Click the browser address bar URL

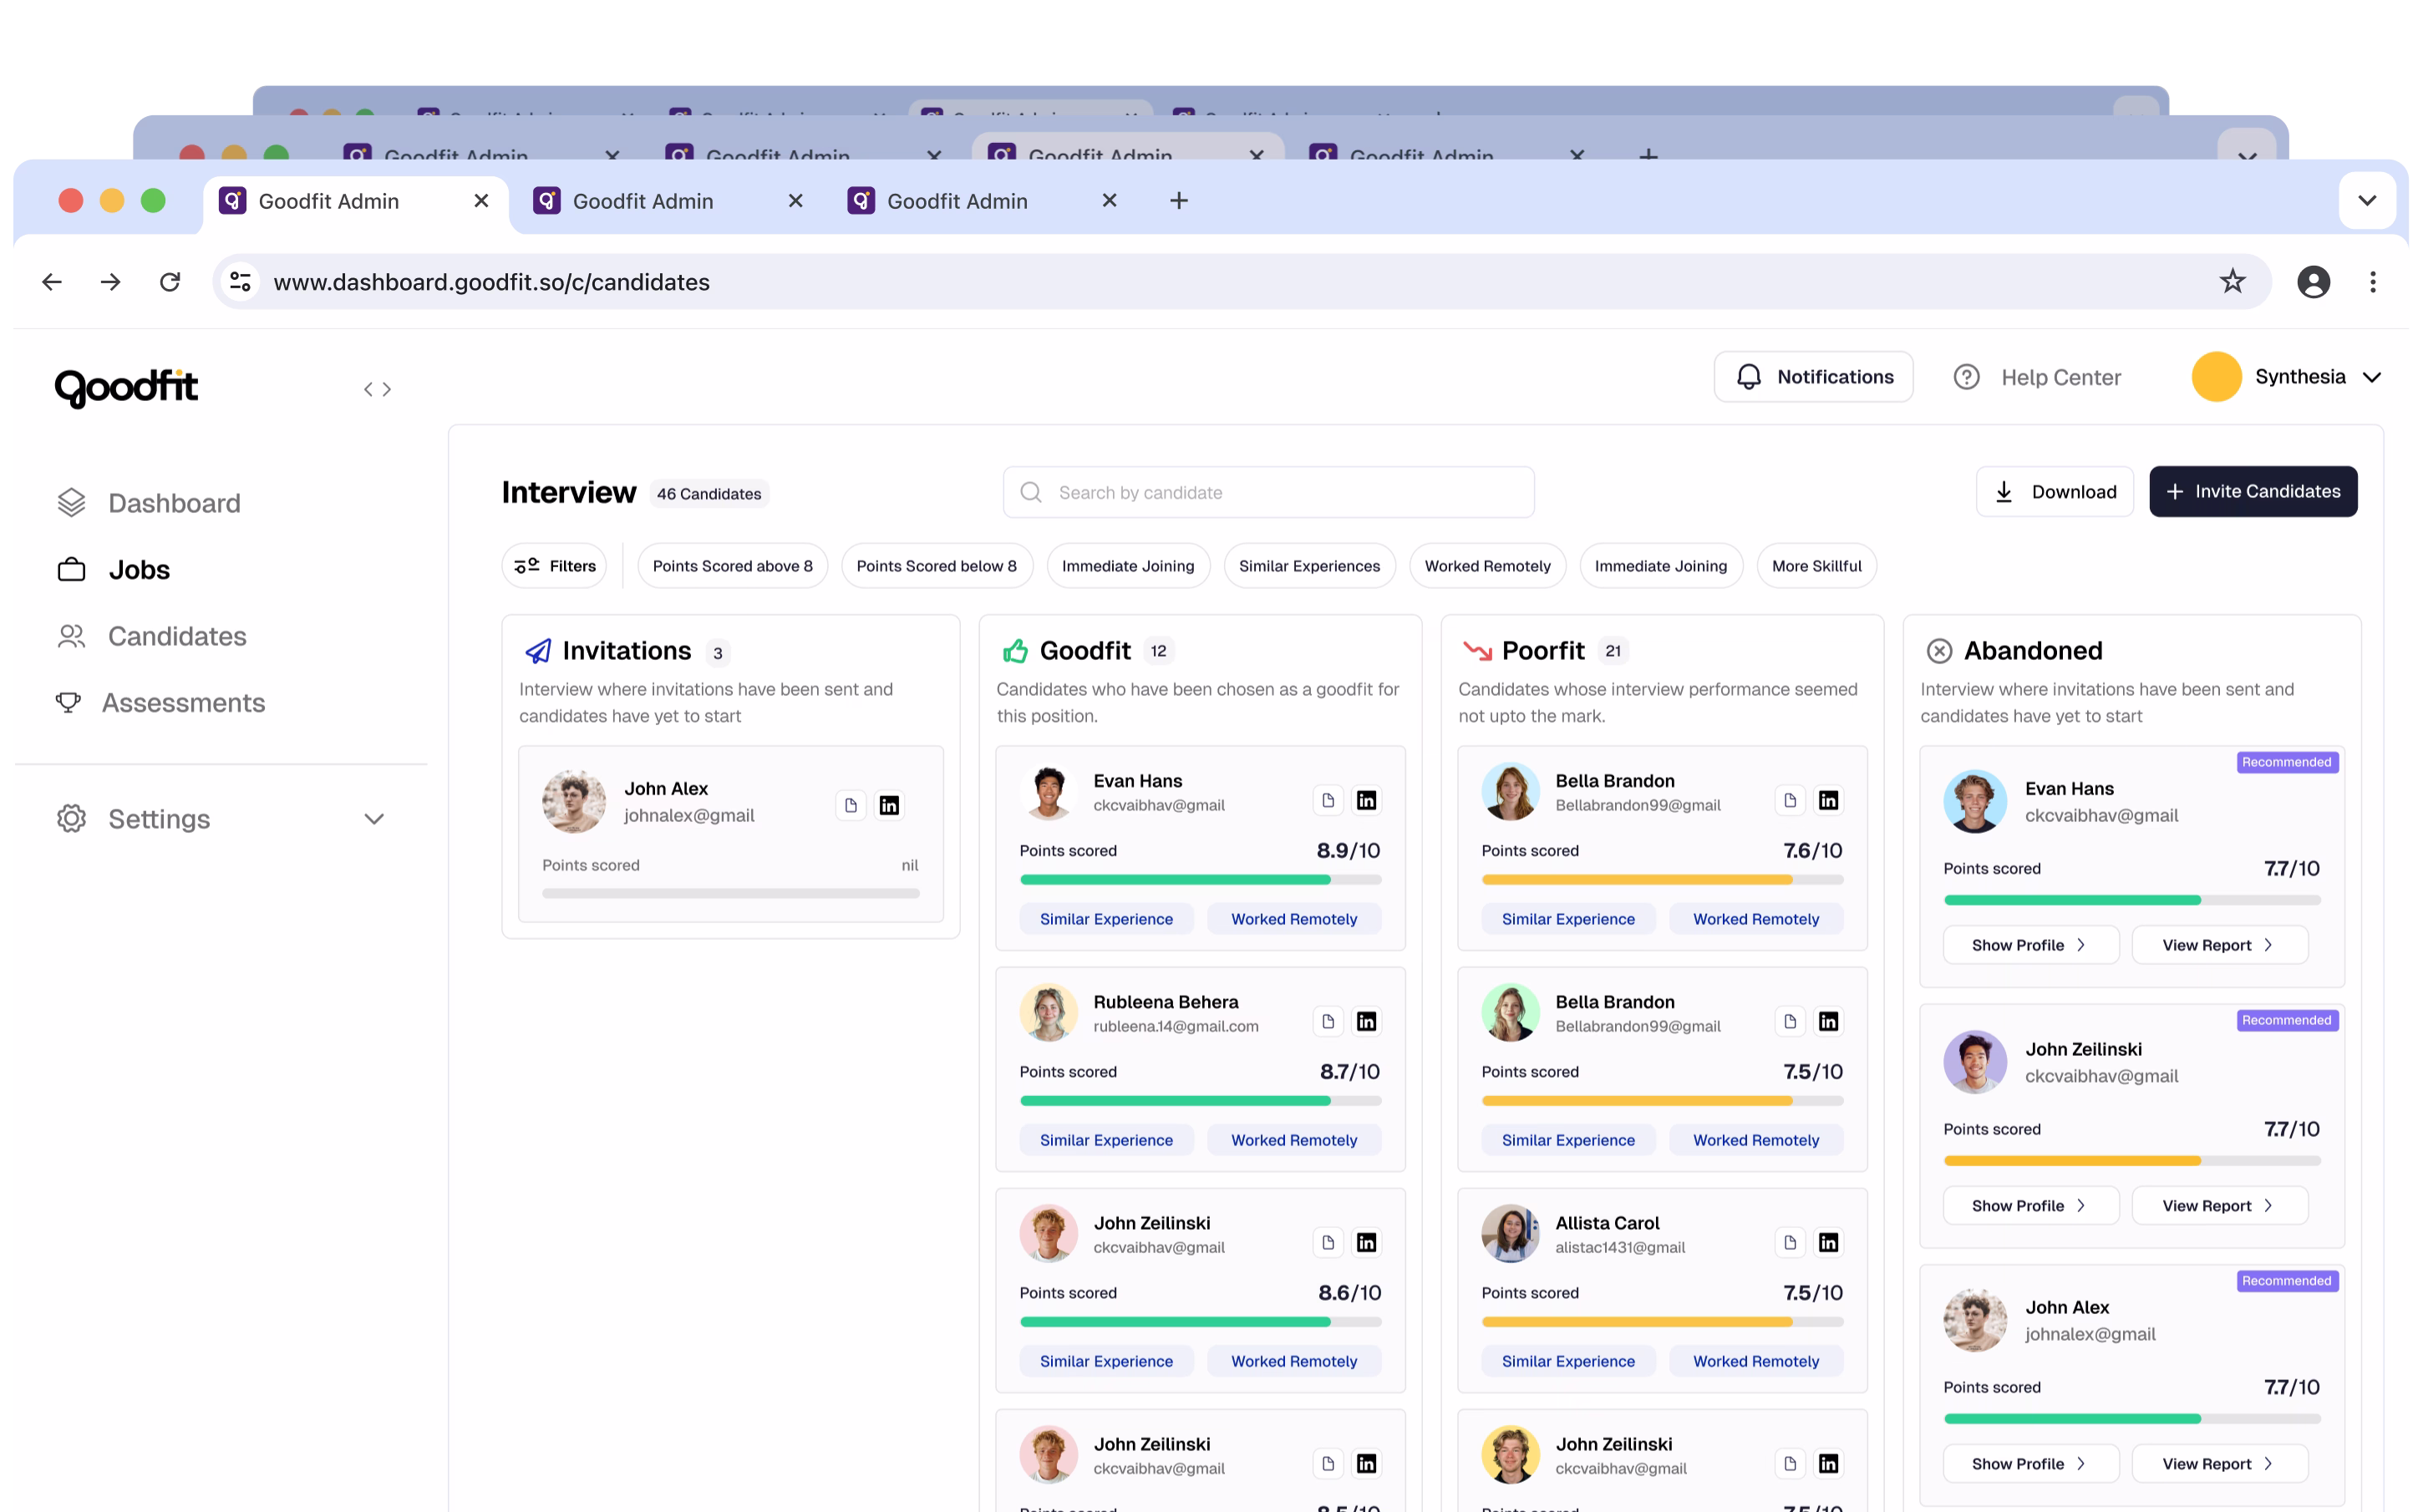pos(492,282)
